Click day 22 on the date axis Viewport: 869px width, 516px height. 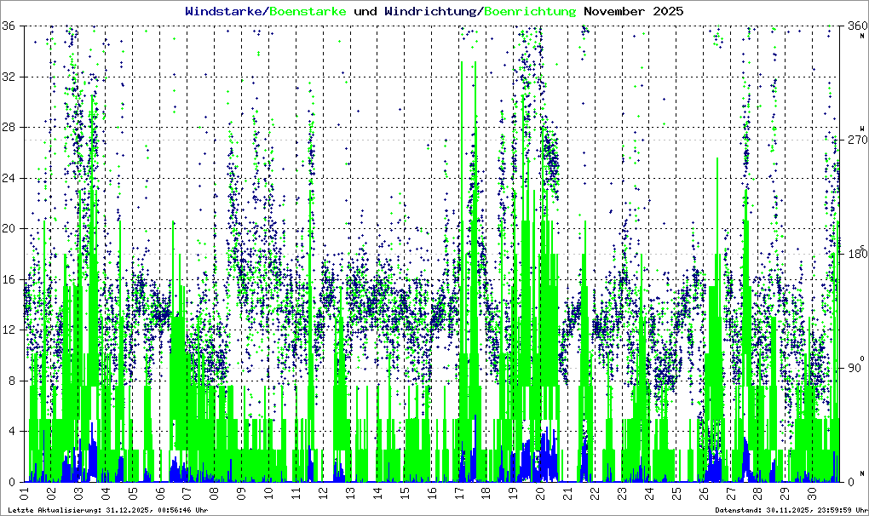(596, 493)
